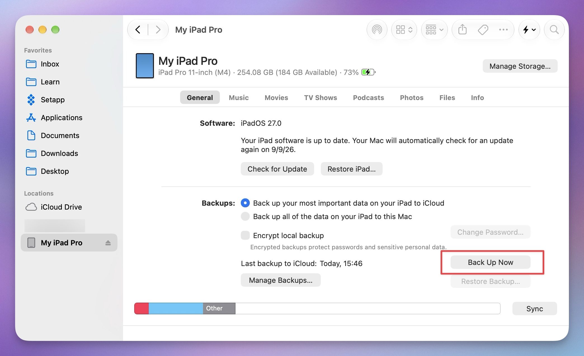Click the Manage Storage button

[x=520, y=66]
